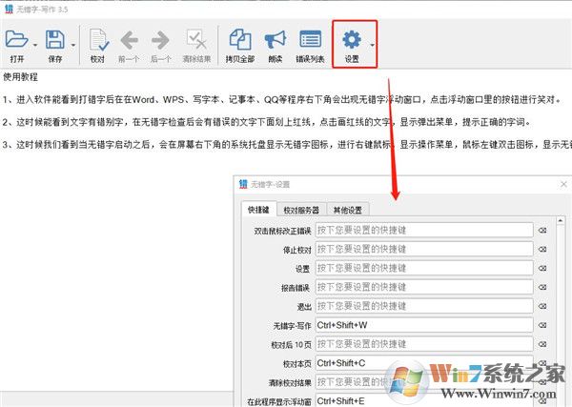Click the 设置 shortcut input field
The image size is (572, 407).
[x=424, y=268]
